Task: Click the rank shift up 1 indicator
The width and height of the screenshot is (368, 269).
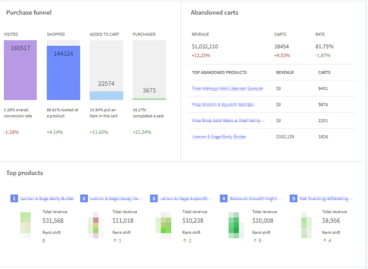Action: coord(117,240)
